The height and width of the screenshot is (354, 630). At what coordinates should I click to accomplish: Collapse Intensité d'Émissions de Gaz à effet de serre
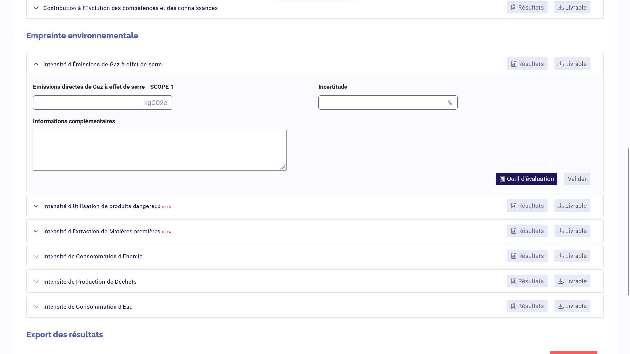click(x=36, y=64)
